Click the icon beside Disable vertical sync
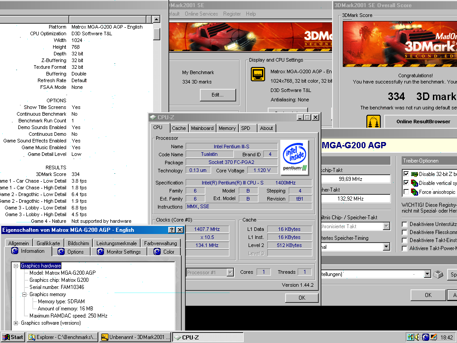This screenshot has width=457, height=343. 415,183
